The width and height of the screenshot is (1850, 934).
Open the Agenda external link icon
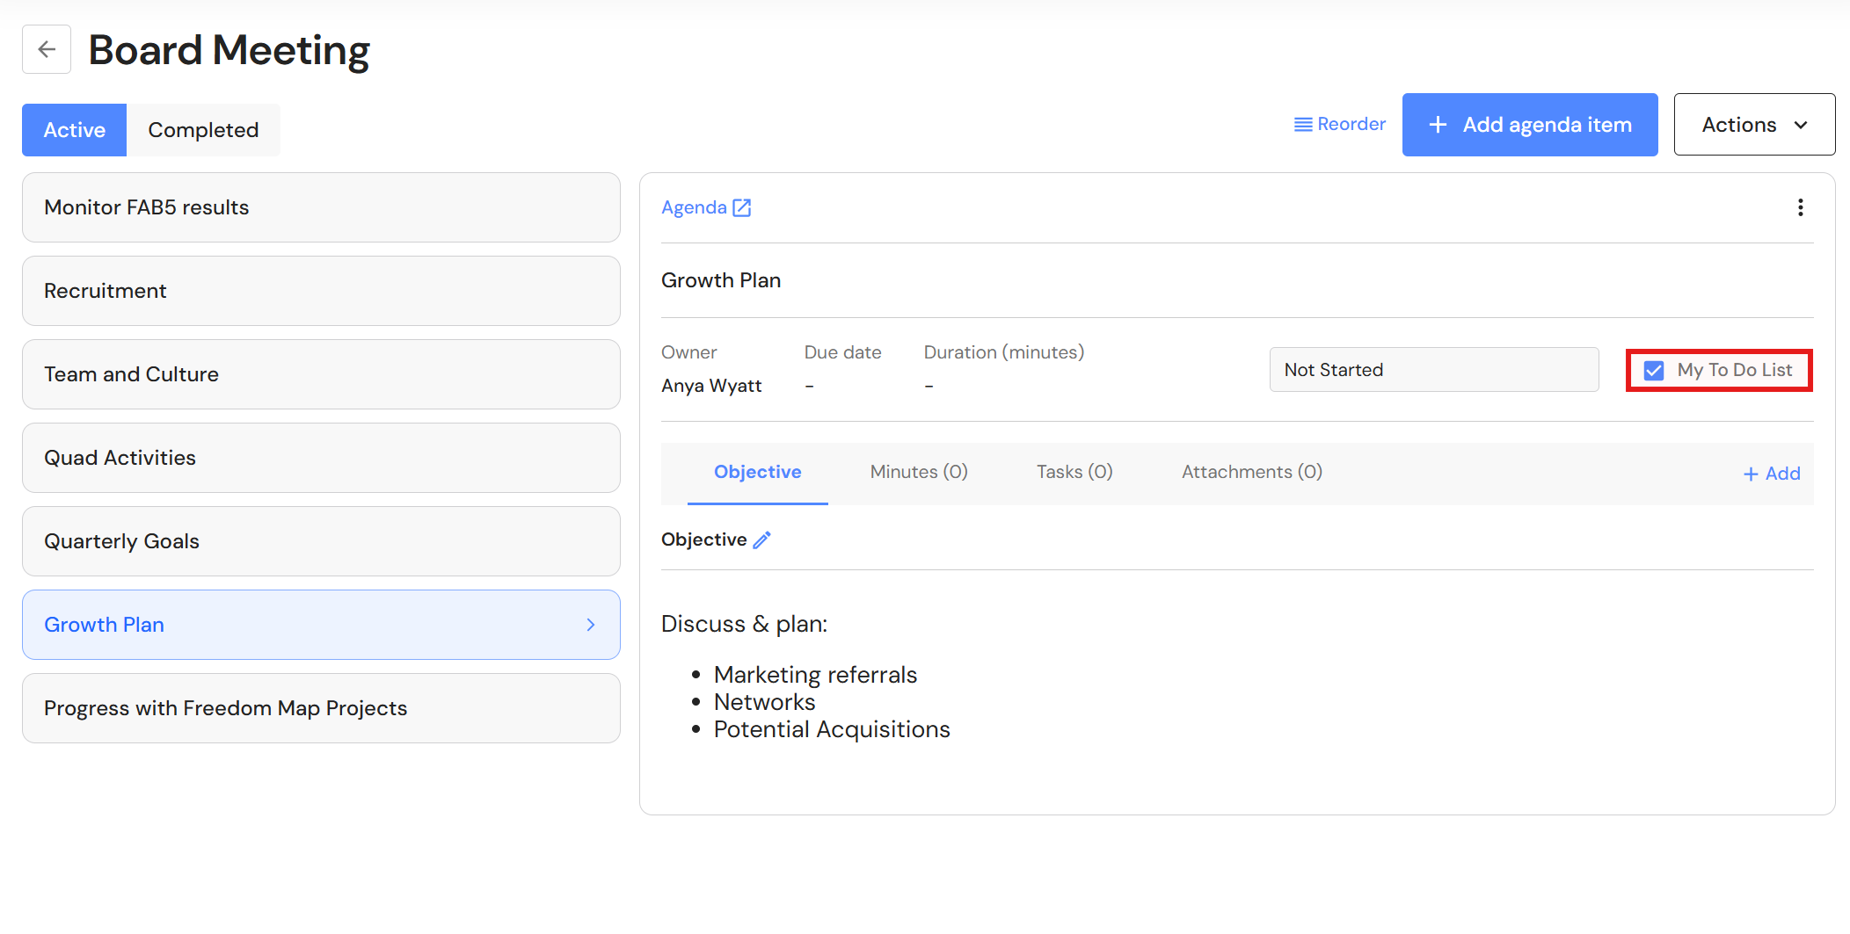742,207
